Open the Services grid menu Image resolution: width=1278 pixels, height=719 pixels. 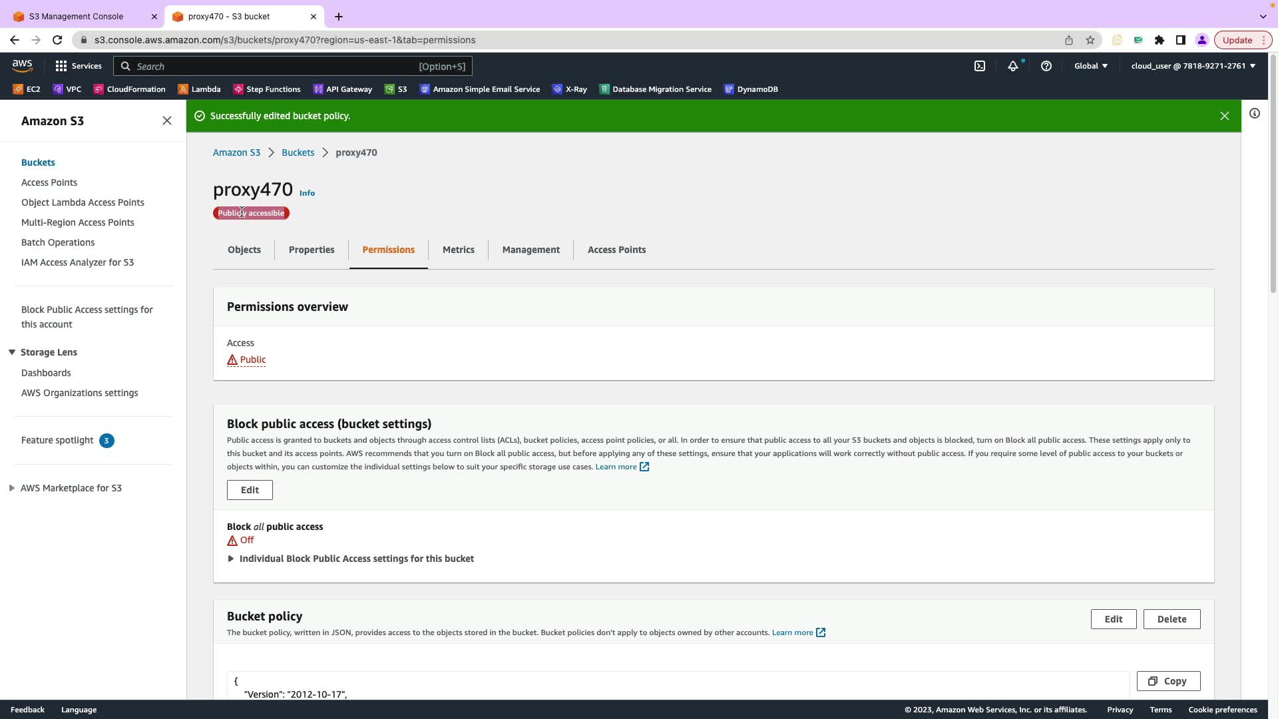(x=78, y=66)
